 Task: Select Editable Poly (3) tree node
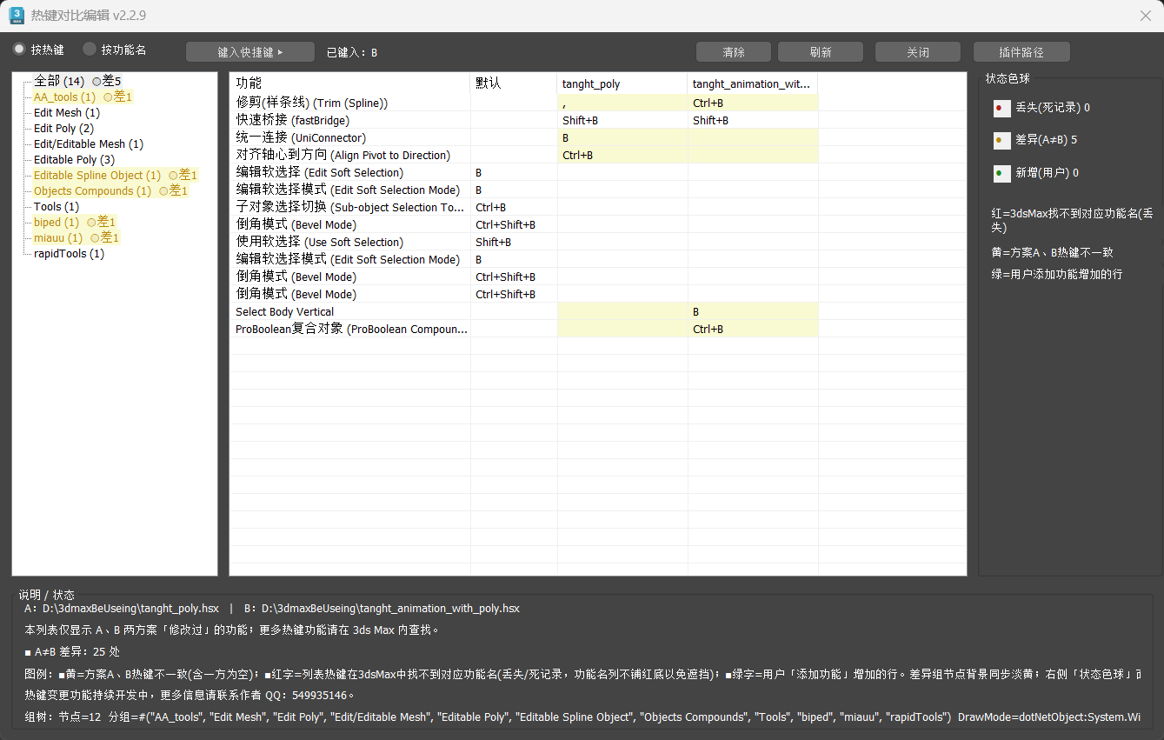(x=74, y=159)
